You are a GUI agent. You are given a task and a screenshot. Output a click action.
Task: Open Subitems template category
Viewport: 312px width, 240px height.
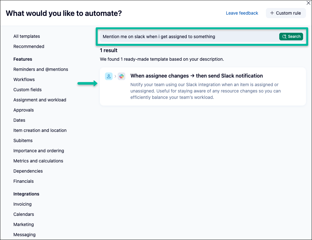(x=23, y=141)
